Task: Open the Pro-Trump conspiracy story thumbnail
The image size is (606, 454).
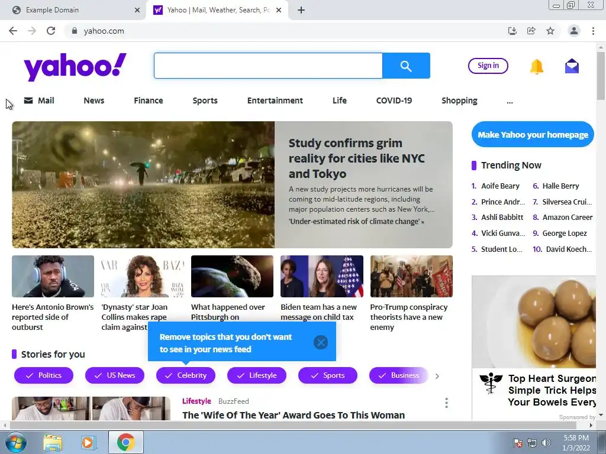Action: [x=411, y=277]
